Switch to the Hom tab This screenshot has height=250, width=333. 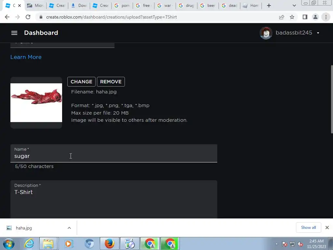(251, 6)
